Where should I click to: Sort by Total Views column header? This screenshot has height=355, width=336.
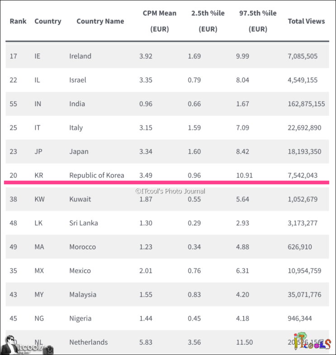tap(306, 21)
